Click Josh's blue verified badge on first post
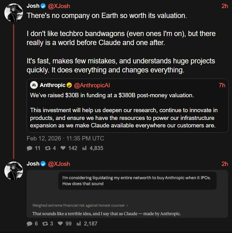The width and height of the screenshot is (232, 233). 43,6
